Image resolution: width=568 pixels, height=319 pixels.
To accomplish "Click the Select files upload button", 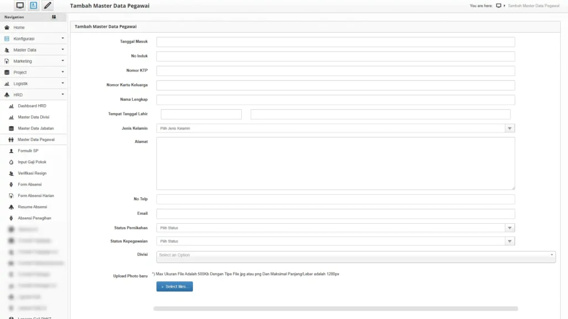I will tap(174, 286).
